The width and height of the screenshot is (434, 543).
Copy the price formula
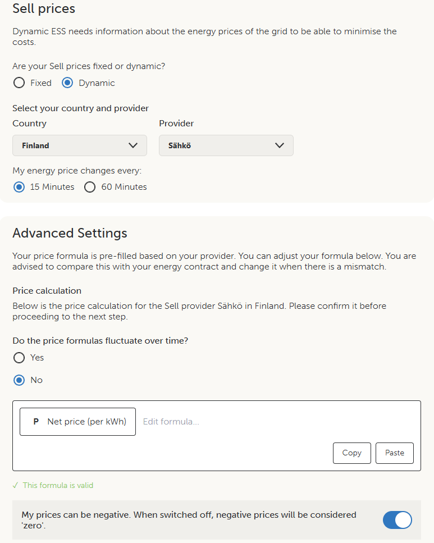tap(351, 453)
